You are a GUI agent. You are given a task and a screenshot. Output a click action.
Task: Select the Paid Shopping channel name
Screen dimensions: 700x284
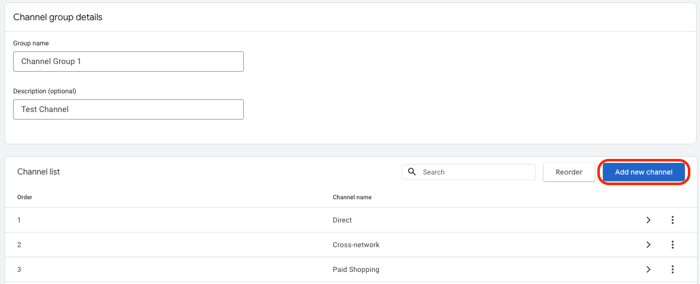point(356,269)
